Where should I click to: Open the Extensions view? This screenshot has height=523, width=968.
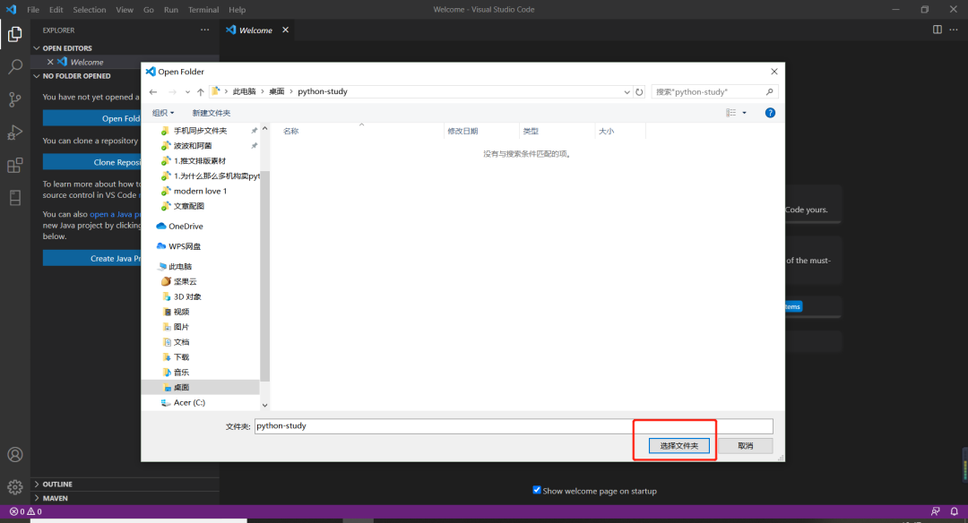pyautogui.click(x=15, y=166)
